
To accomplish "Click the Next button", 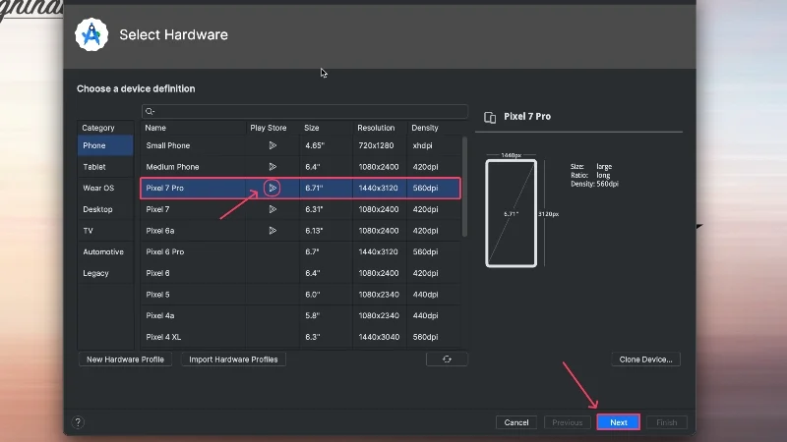I will tap(618, 422).
